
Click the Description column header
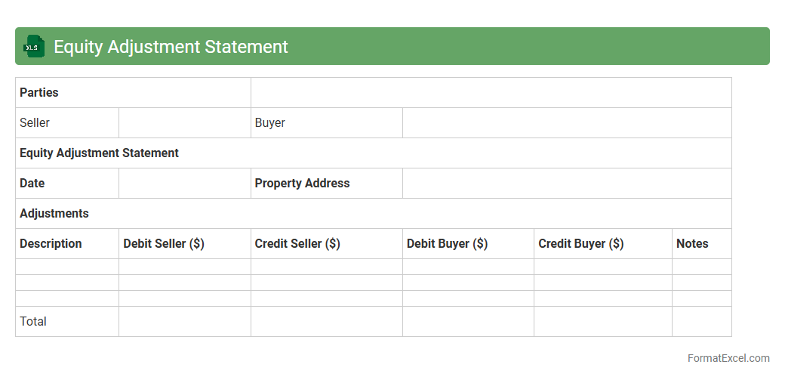(x=66, y=243)
